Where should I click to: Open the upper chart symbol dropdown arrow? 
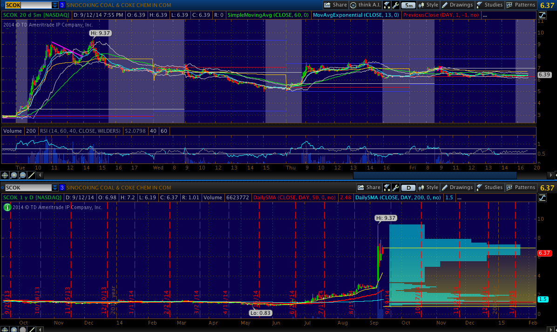(55, 5)
